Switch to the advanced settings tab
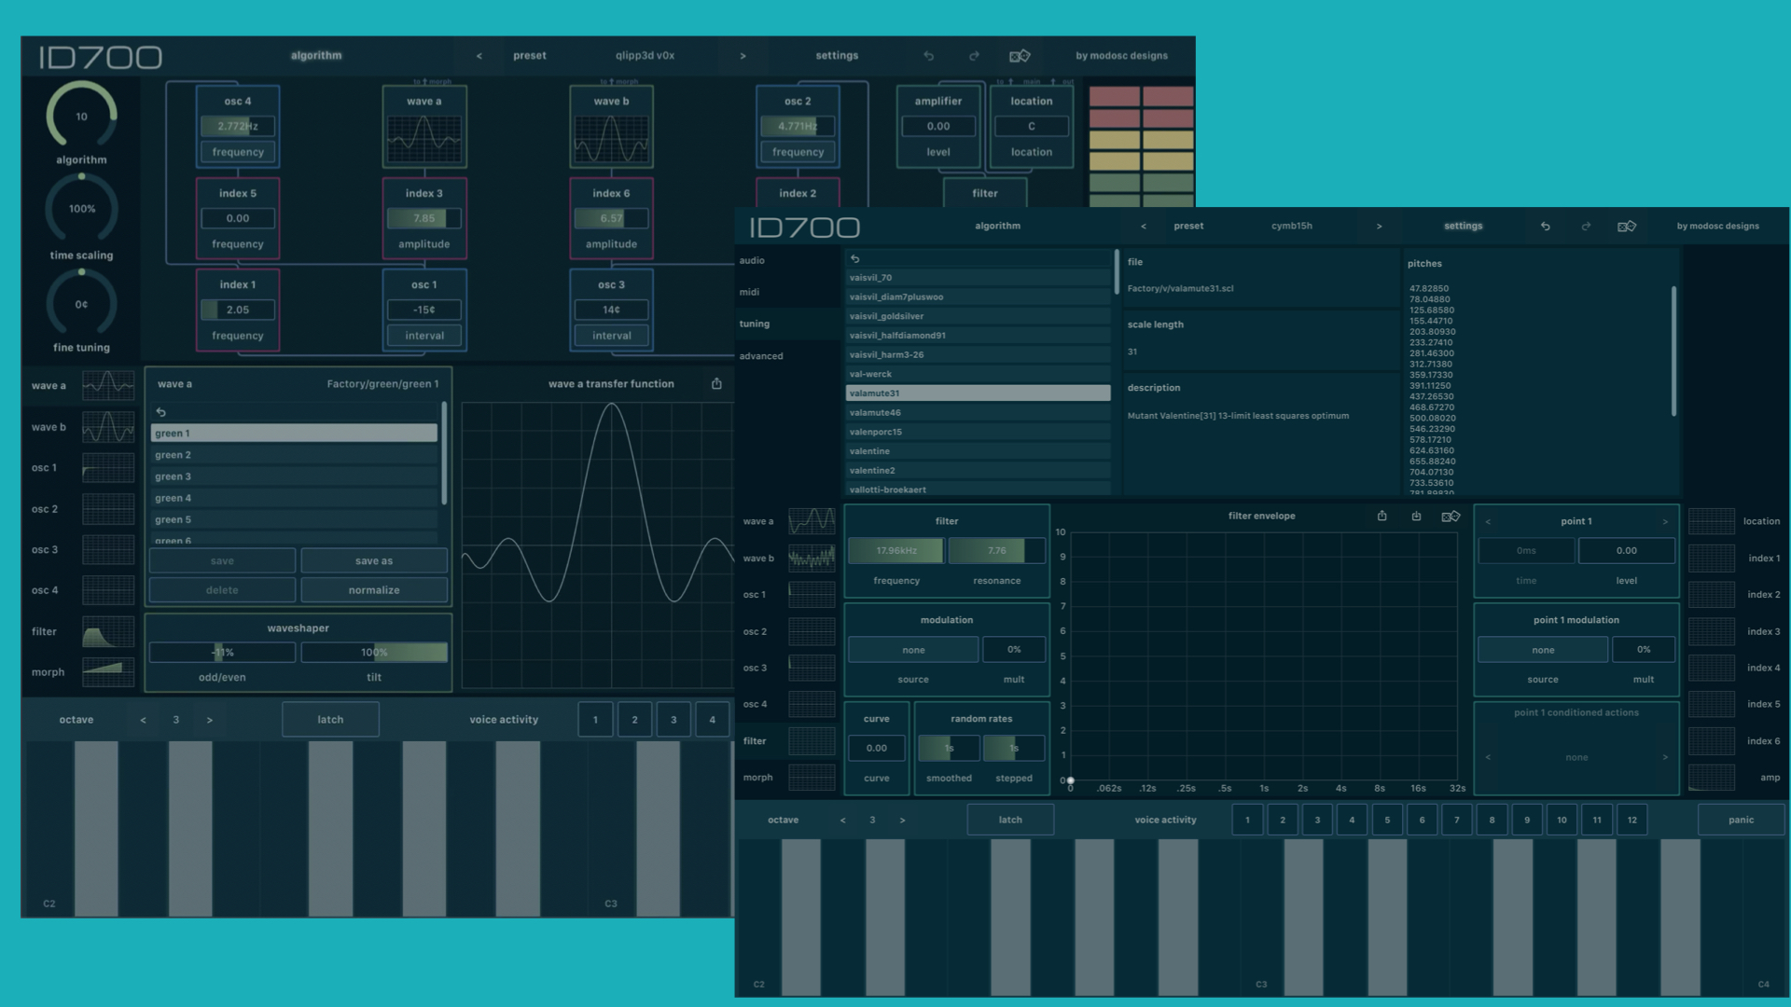This screenshot has height=1007, width=1791. coord(760,355)
